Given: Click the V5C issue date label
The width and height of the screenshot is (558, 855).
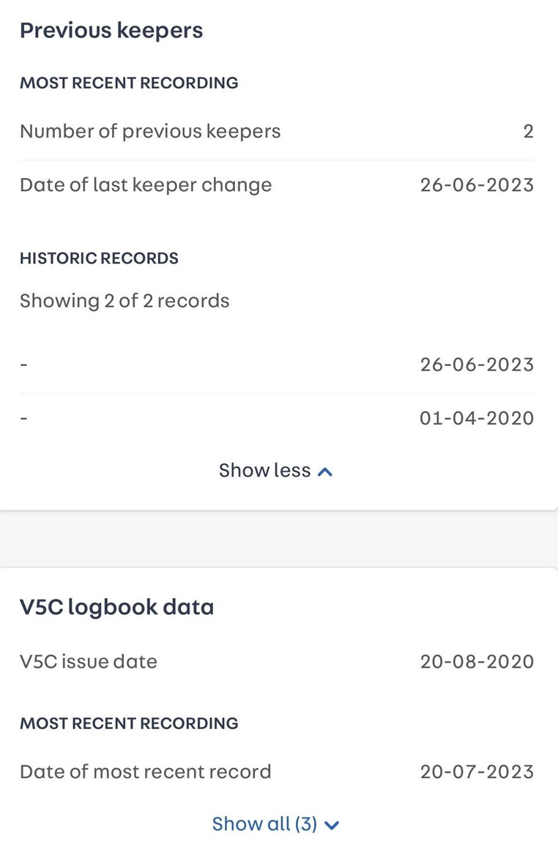Looking at the screenshot, I should (x=89, y=662).
